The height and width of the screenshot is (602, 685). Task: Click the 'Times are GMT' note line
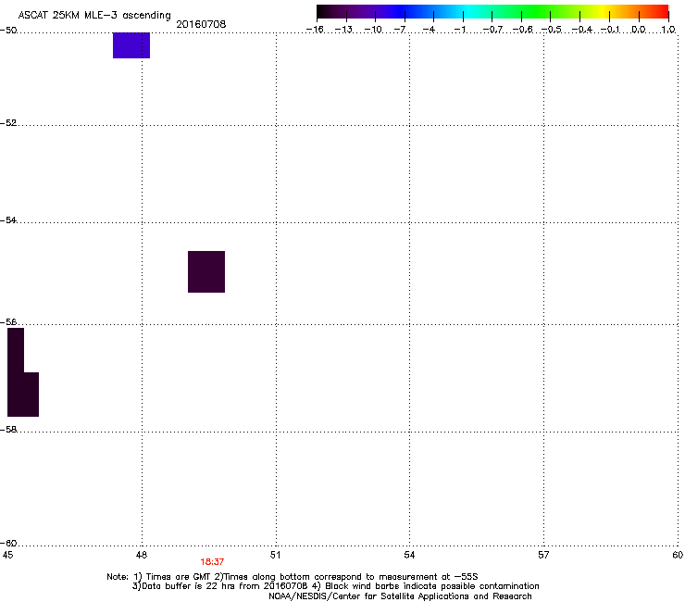[x=293, y=577]
